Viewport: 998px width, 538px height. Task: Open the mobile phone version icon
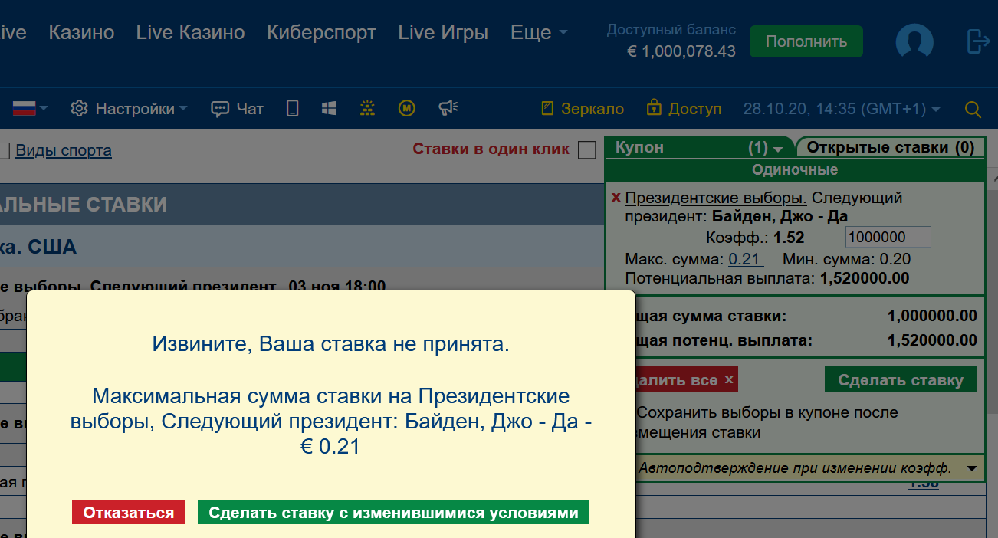click(292, 109)
